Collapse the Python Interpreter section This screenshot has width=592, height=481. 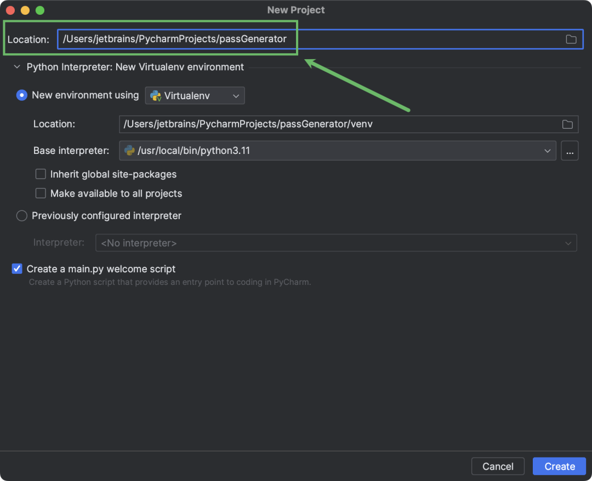tap(17, 67)
